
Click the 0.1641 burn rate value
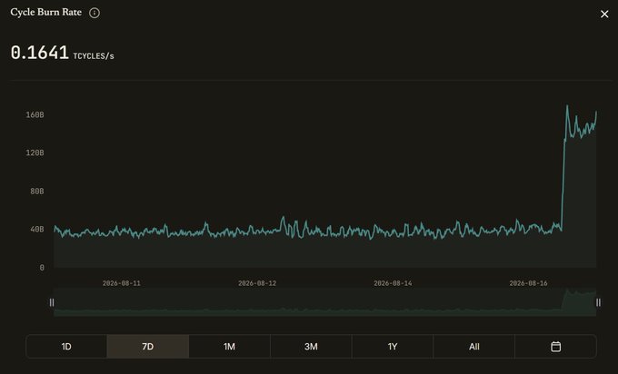[x=40, y=53]
